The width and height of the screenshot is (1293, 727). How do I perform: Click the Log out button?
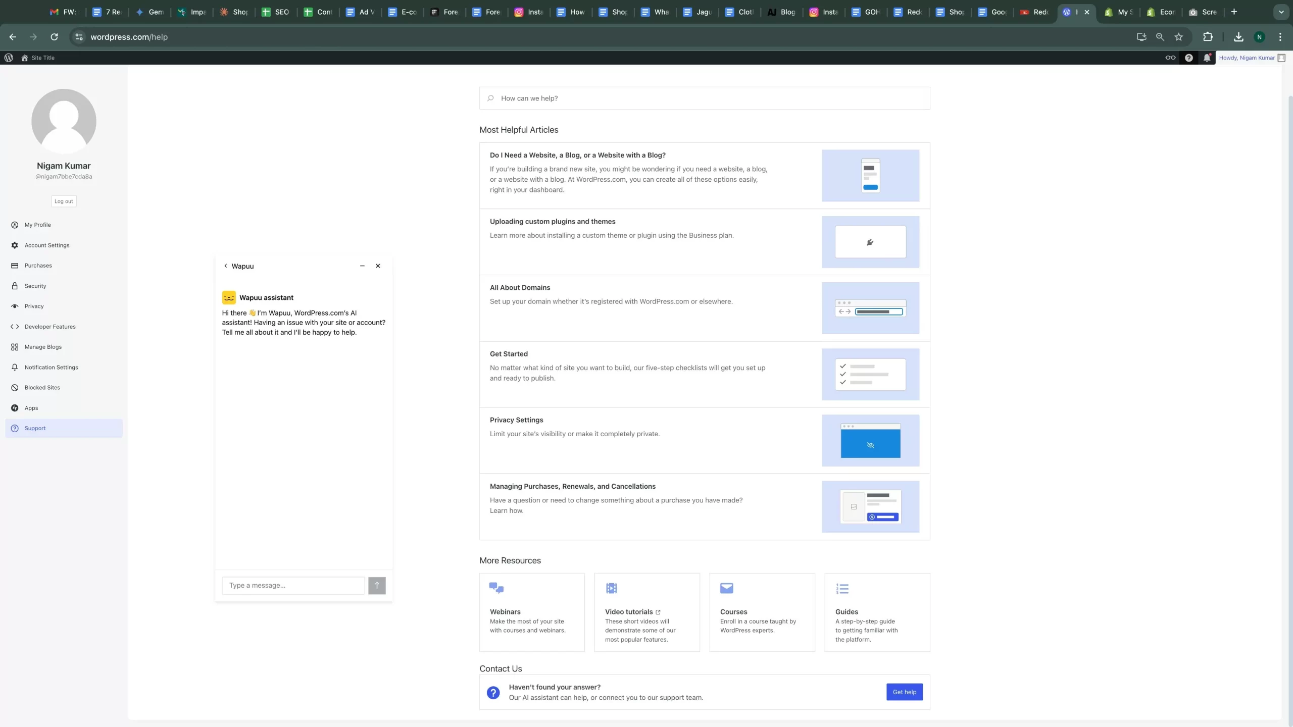coord(64,201)
